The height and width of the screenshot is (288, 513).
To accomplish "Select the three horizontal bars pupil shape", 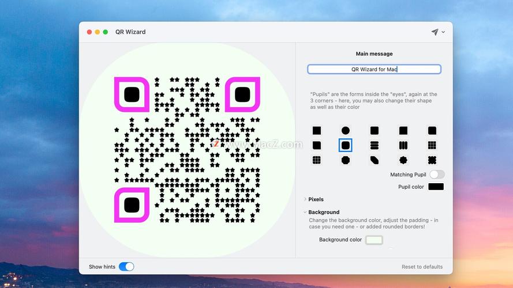I will [x=374, y=145].
